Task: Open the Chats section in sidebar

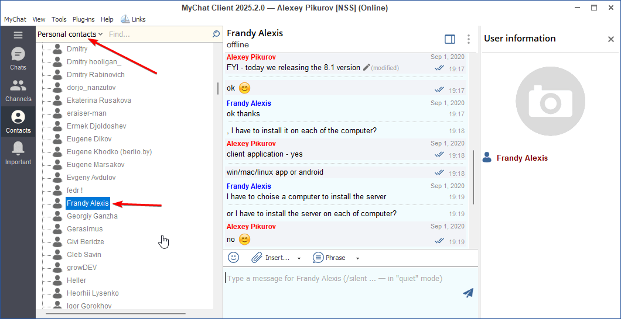Action: 18,59
